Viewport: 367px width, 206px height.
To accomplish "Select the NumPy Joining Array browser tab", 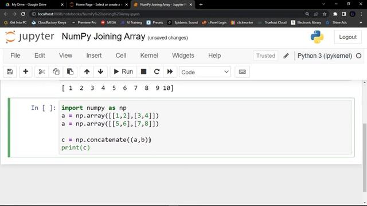I will tap(163, 5).
